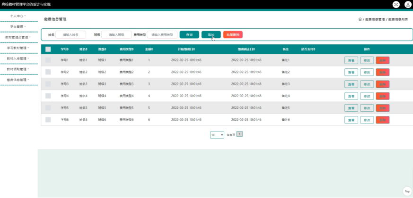Check the row for 学号3
The image size is (413, 198).
[x=48, y=84]
